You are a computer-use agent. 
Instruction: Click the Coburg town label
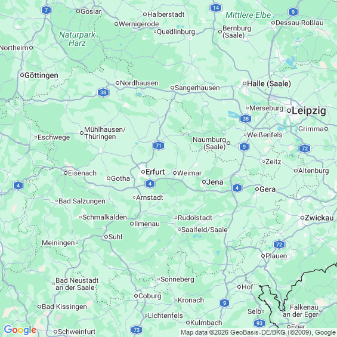click(x=150, y=296)
